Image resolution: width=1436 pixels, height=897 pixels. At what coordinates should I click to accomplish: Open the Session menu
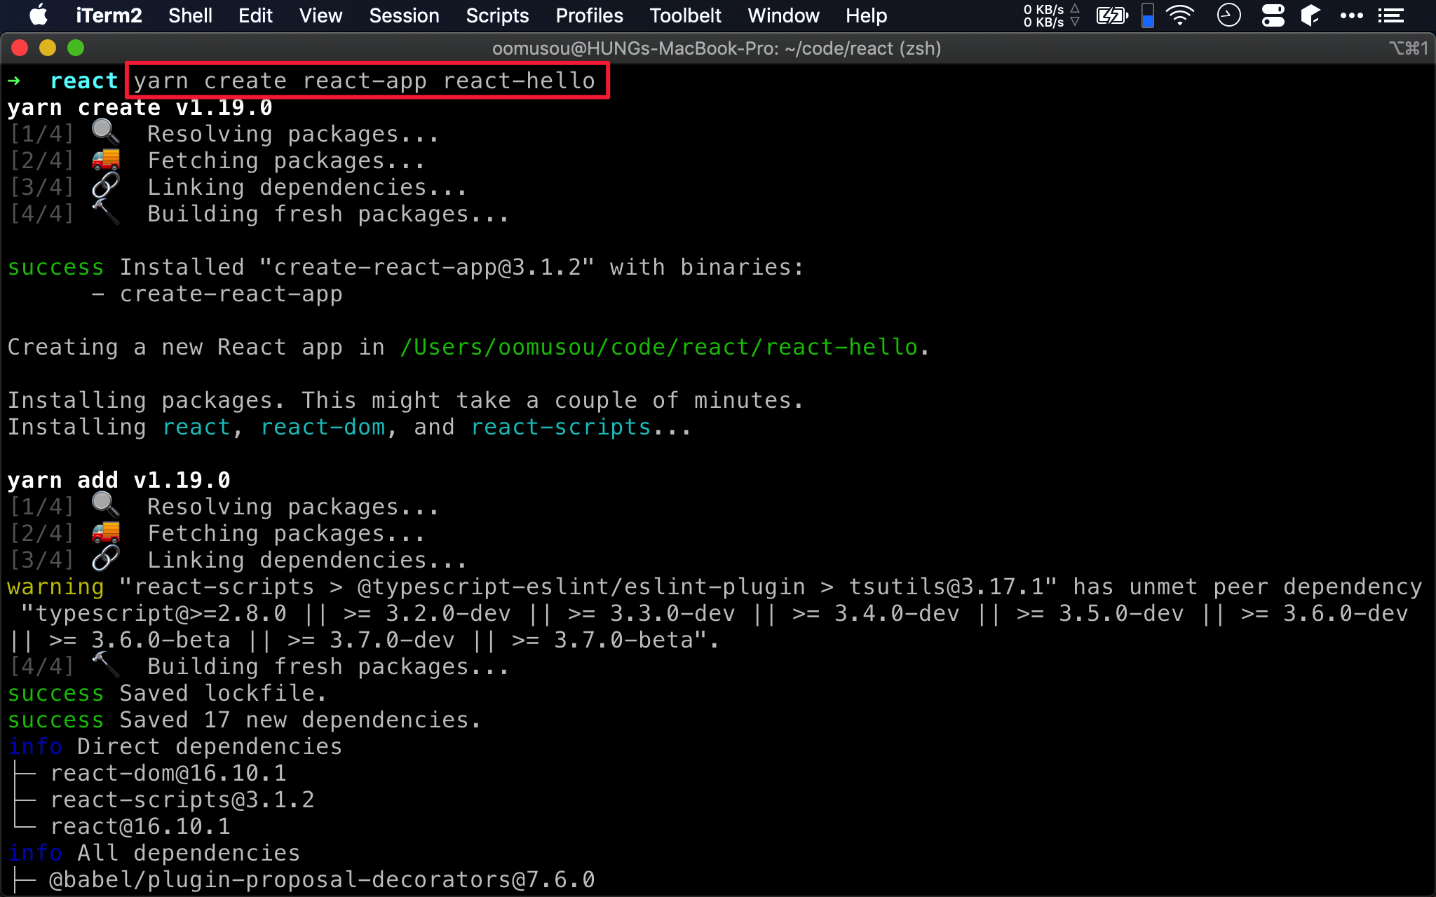click(405, 15)
